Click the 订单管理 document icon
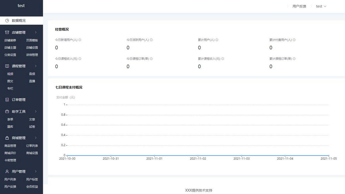This screenshot has width=345, height=194. 7,100
